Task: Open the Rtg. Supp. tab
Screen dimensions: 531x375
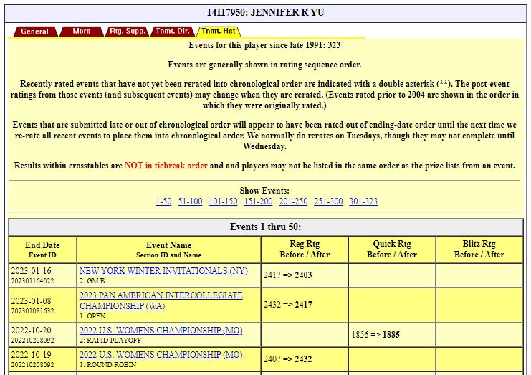Action: (x=127, y=32)
